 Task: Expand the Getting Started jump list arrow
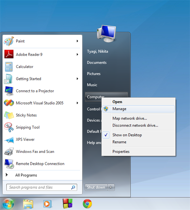click(77, 79)
